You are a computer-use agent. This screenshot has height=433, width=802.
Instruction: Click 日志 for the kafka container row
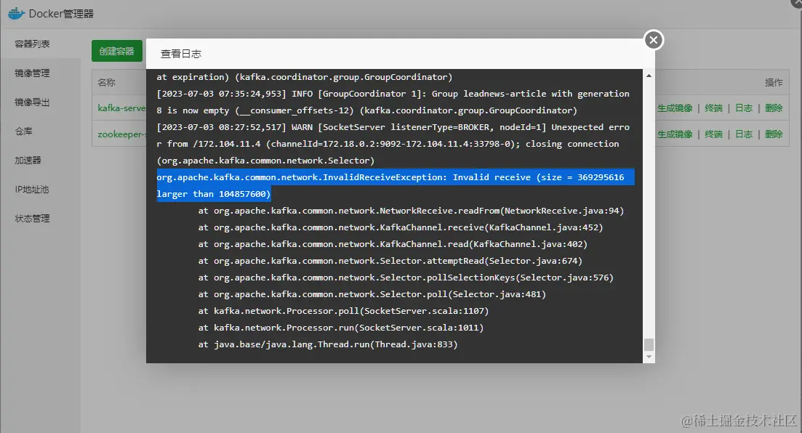pos(744,108)
